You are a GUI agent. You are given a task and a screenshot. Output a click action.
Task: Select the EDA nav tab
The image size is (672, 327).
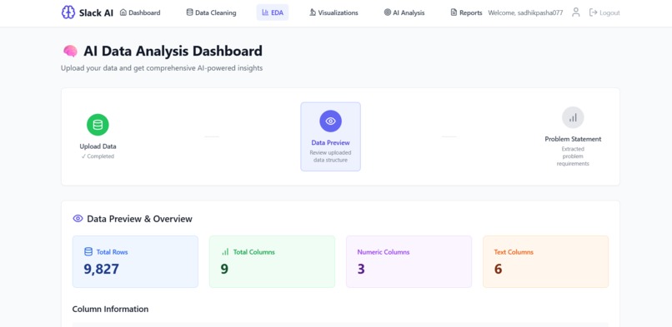(273, 12)
